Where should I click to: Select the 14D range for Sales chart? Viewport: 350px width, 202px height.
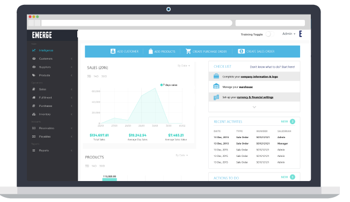pyautogui.click(x=96, y=76)
